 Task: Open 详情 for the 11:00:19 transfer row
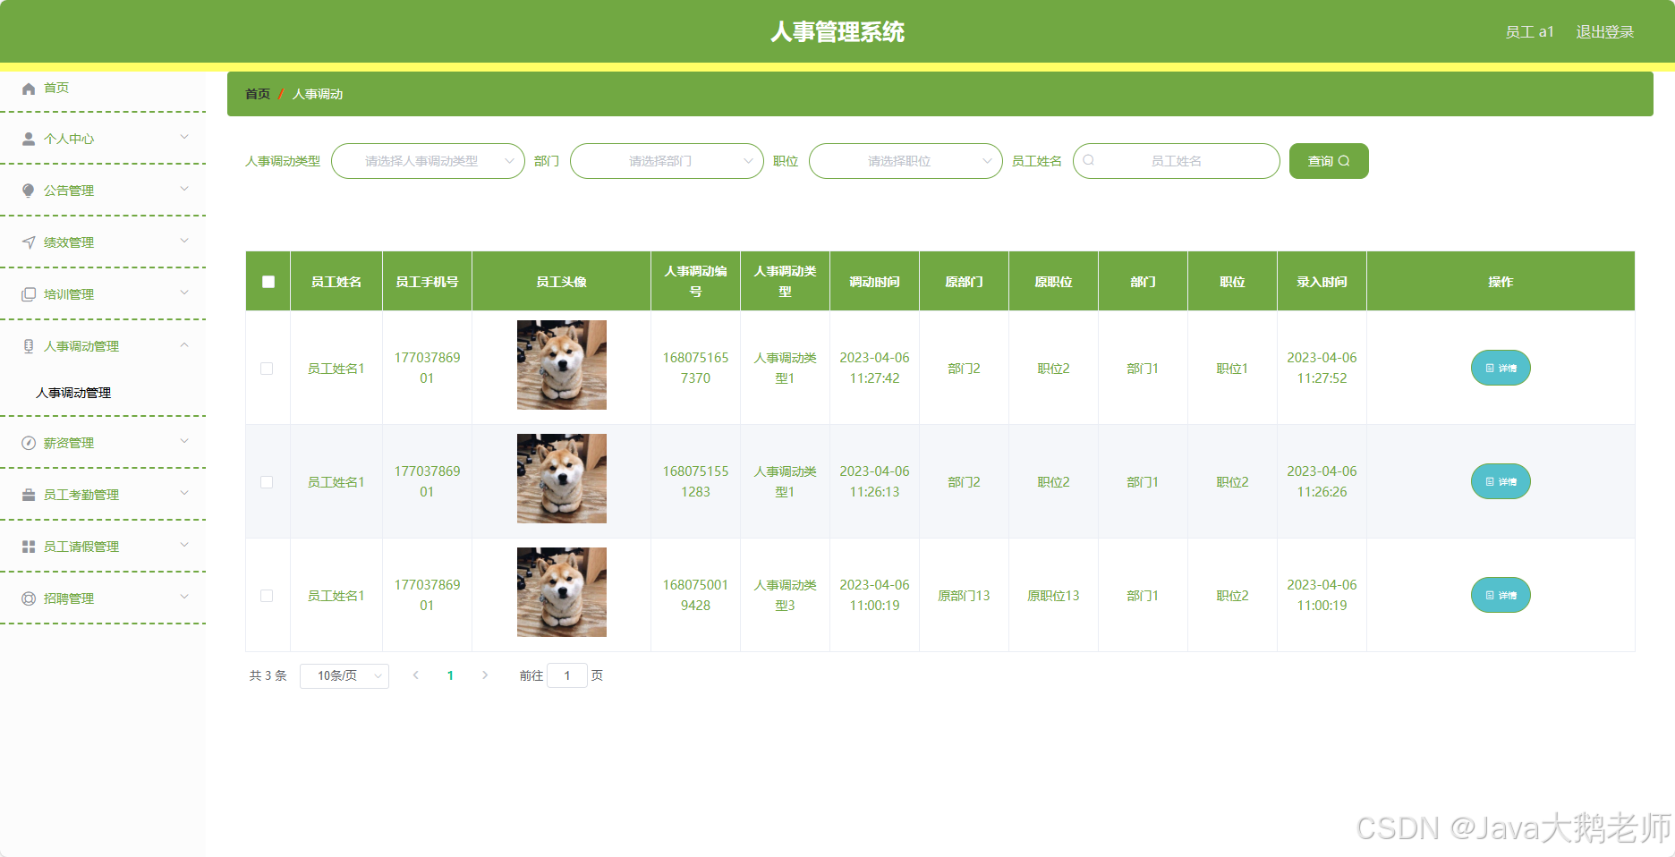click(1501, 595)
